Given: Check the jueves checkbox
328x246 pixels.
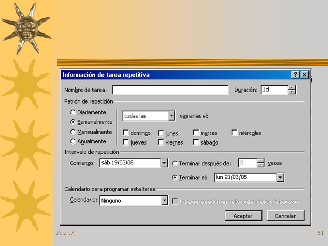Looking at the screenshot, I should 126,142.
